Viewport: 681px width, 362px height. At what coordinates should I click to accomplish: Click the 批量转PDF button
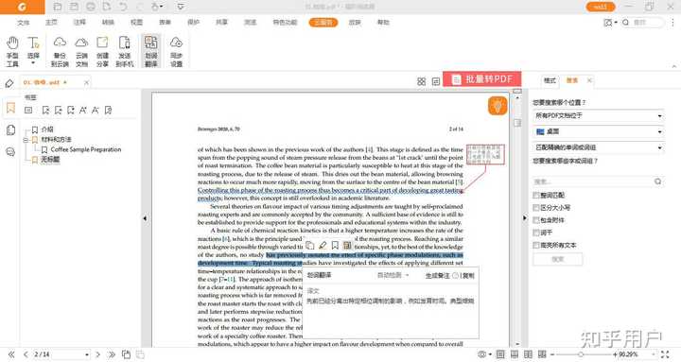pos(482,79)
